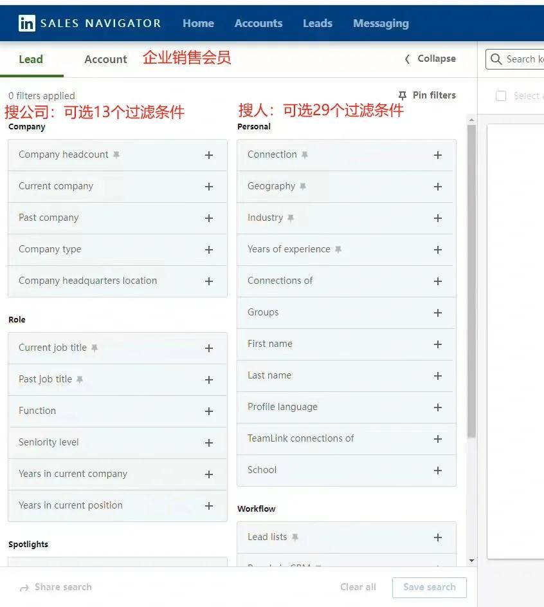Expand Seniority level filter plus icon
Viewport: 544px width, 607px height.
click(209, 443)
